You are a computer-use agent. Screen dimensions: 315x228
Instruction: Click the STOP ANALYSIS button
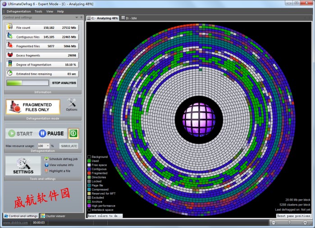tap(64, 83)
